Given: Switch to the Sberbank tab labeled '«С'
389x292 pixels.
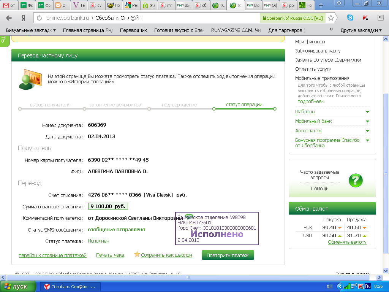Looking at the screenshot, I should click(x=219, y=5).
